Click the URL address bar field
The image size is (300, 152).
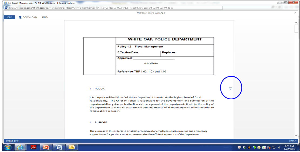pos(113,8)
